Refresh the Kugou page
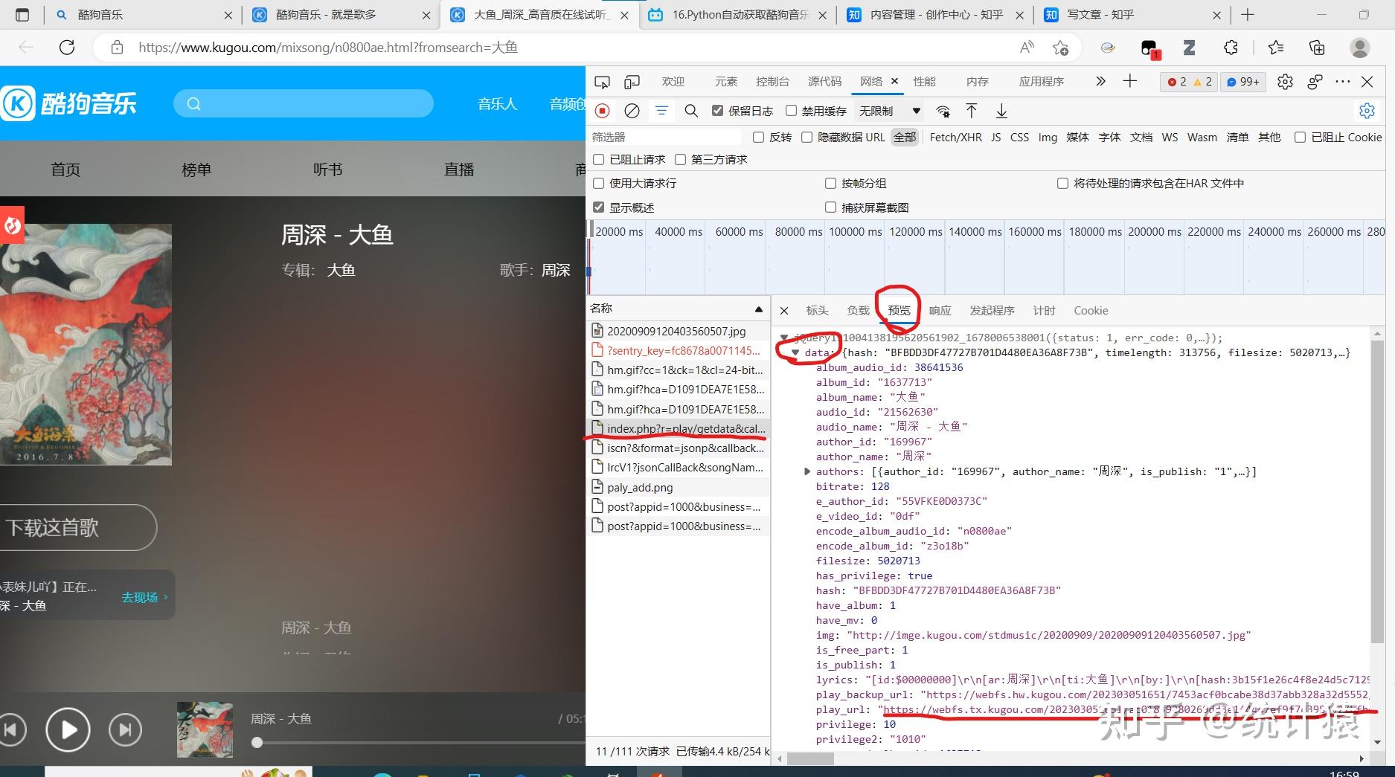This screenshot has width=1395, height=777. [67, 48]
